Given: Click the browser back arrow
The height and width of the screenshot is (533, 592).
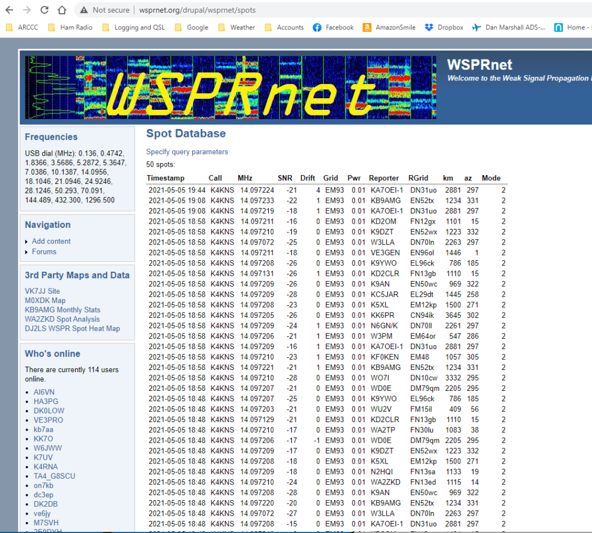Looking at the screenshot, I should coord(9,10).
